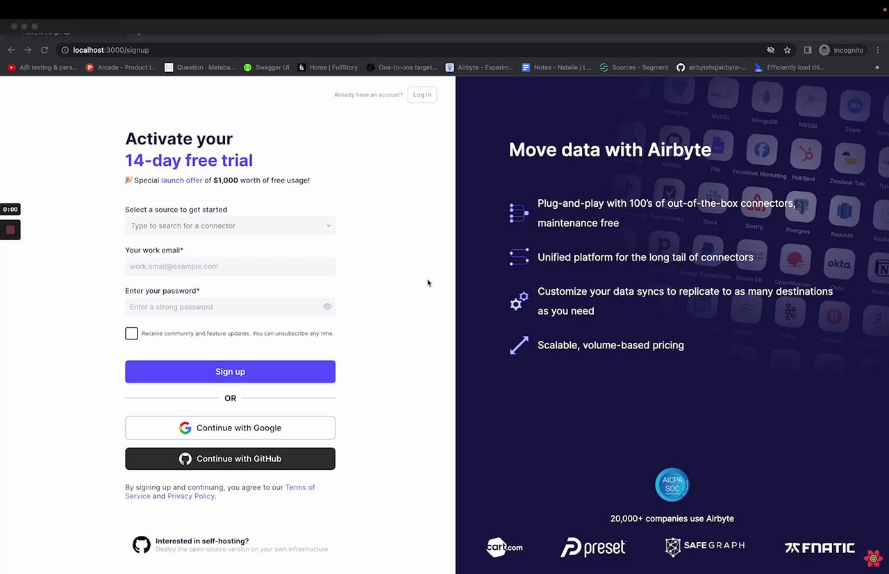This screenshot has width=889, height=574.
Task: Open the Airbyte - Experim bookmark
Action: pos(480,67)
